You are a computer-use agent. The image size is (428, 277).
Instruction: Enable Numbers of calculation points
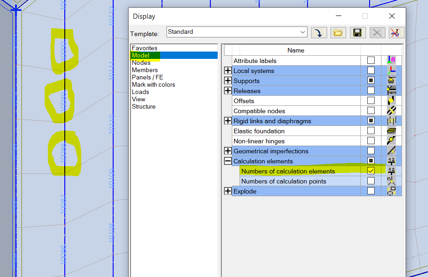371,181
